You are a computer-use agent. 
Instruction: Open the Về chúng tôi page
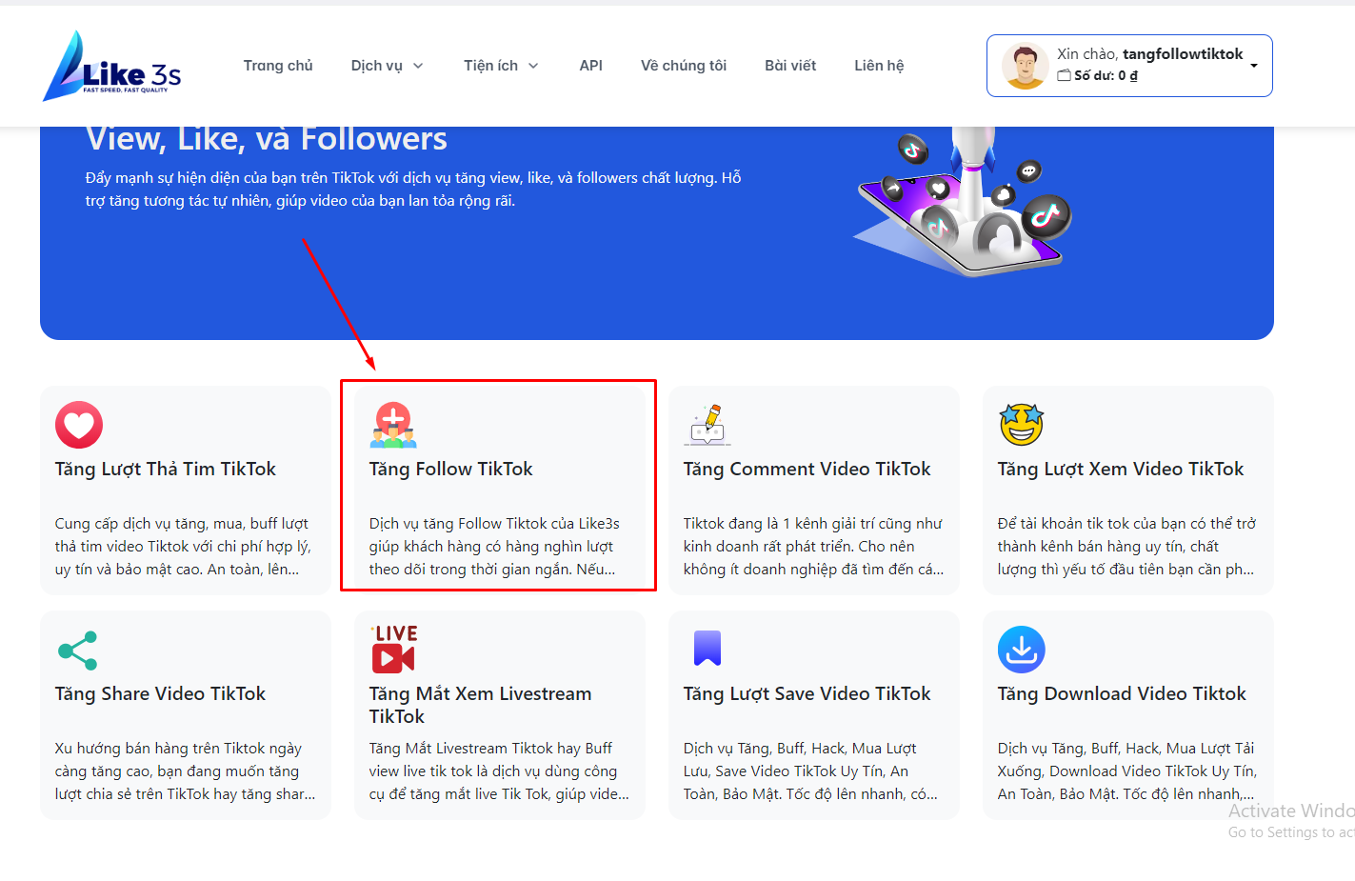point(684,66)
